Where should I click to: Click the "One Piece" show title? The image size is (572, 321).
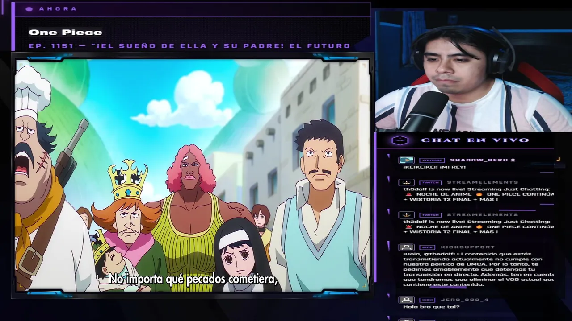65,32
